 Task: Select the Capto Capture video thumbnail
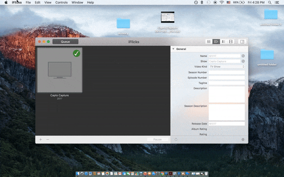(x=60, y=70)
